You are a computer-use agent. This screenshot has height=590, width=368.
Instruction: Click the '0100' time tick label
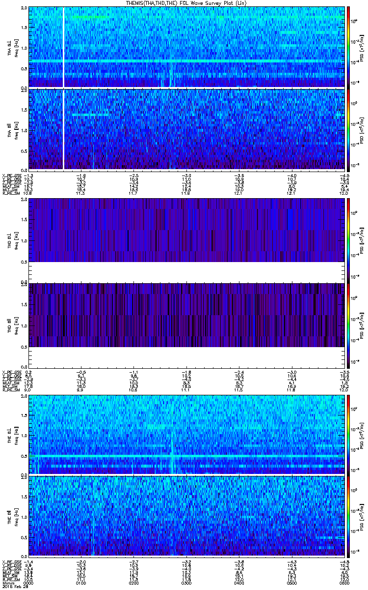81,583
